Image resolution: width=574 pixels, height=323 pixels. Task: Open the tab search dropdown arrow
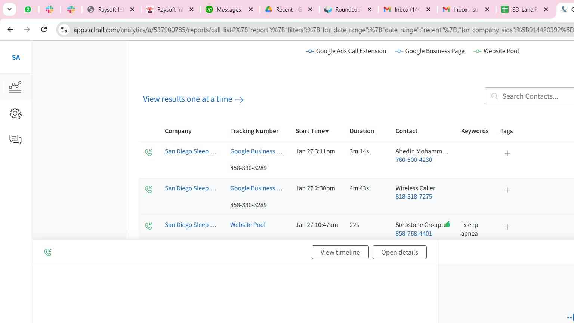click(9, 9)
